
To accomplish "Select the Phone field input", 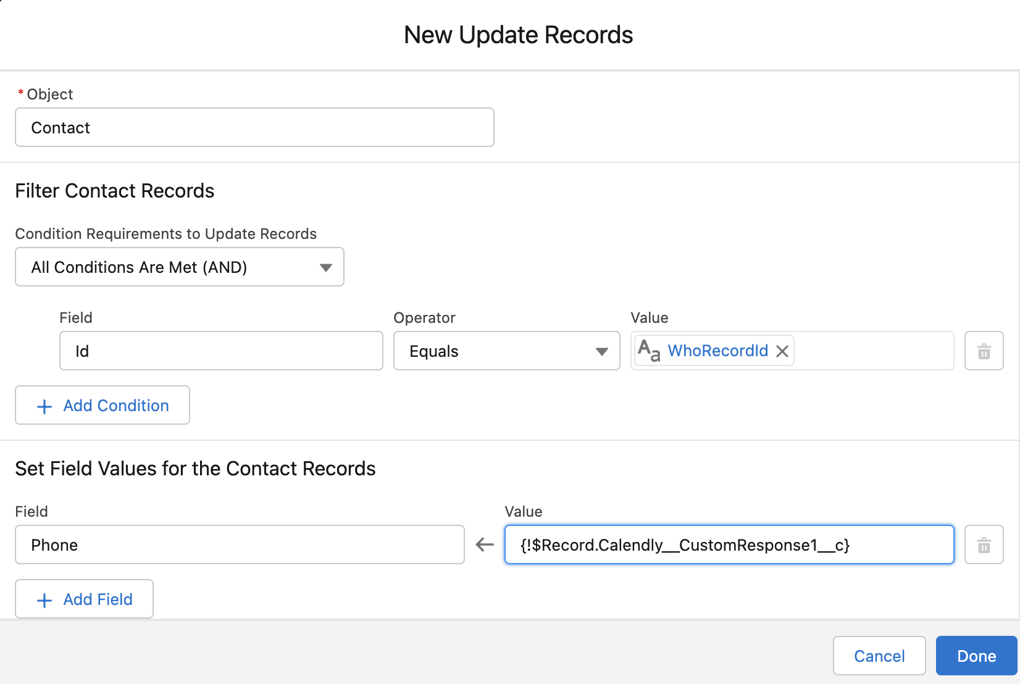I will click(x=240, y=545).
